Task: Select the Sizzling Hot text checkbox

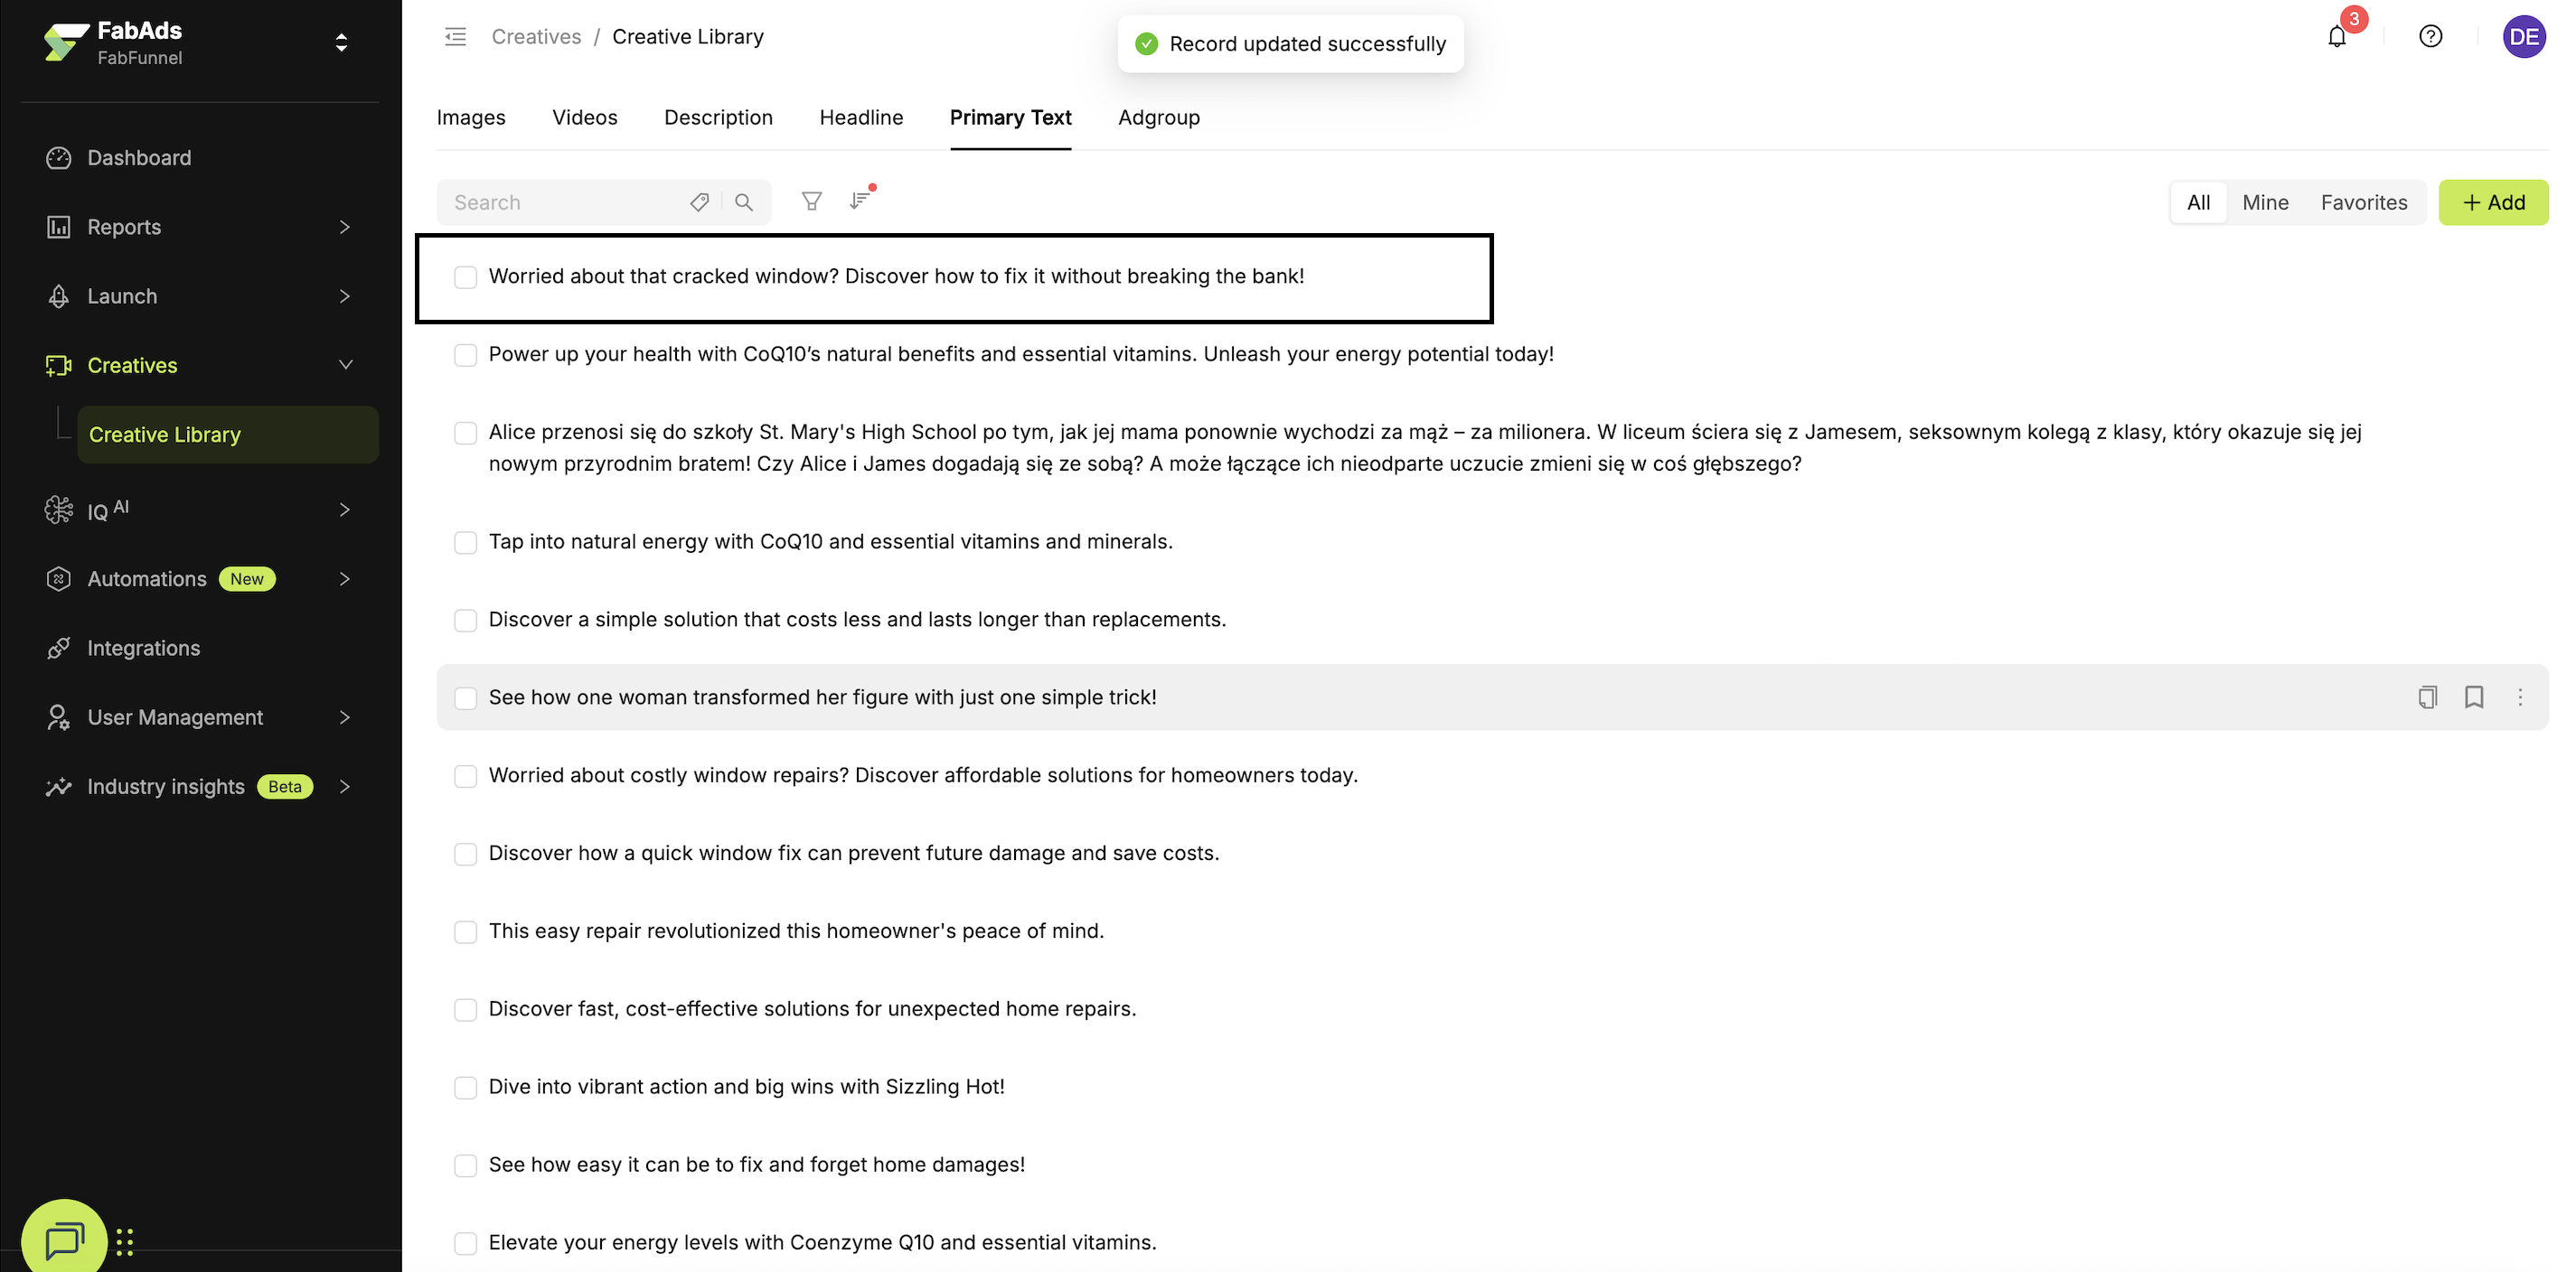Action: pos(466,1087)
